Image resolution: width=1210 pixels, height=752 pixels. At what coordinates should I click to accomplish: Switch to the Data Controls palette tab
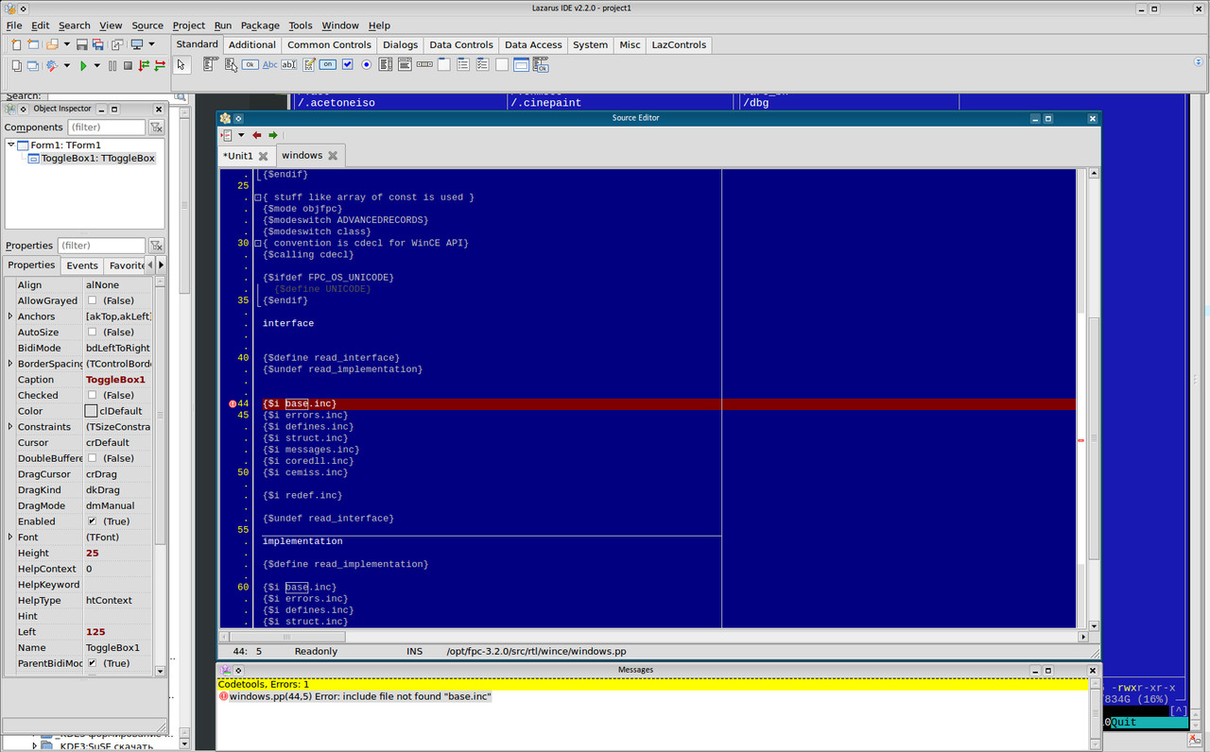461,44
